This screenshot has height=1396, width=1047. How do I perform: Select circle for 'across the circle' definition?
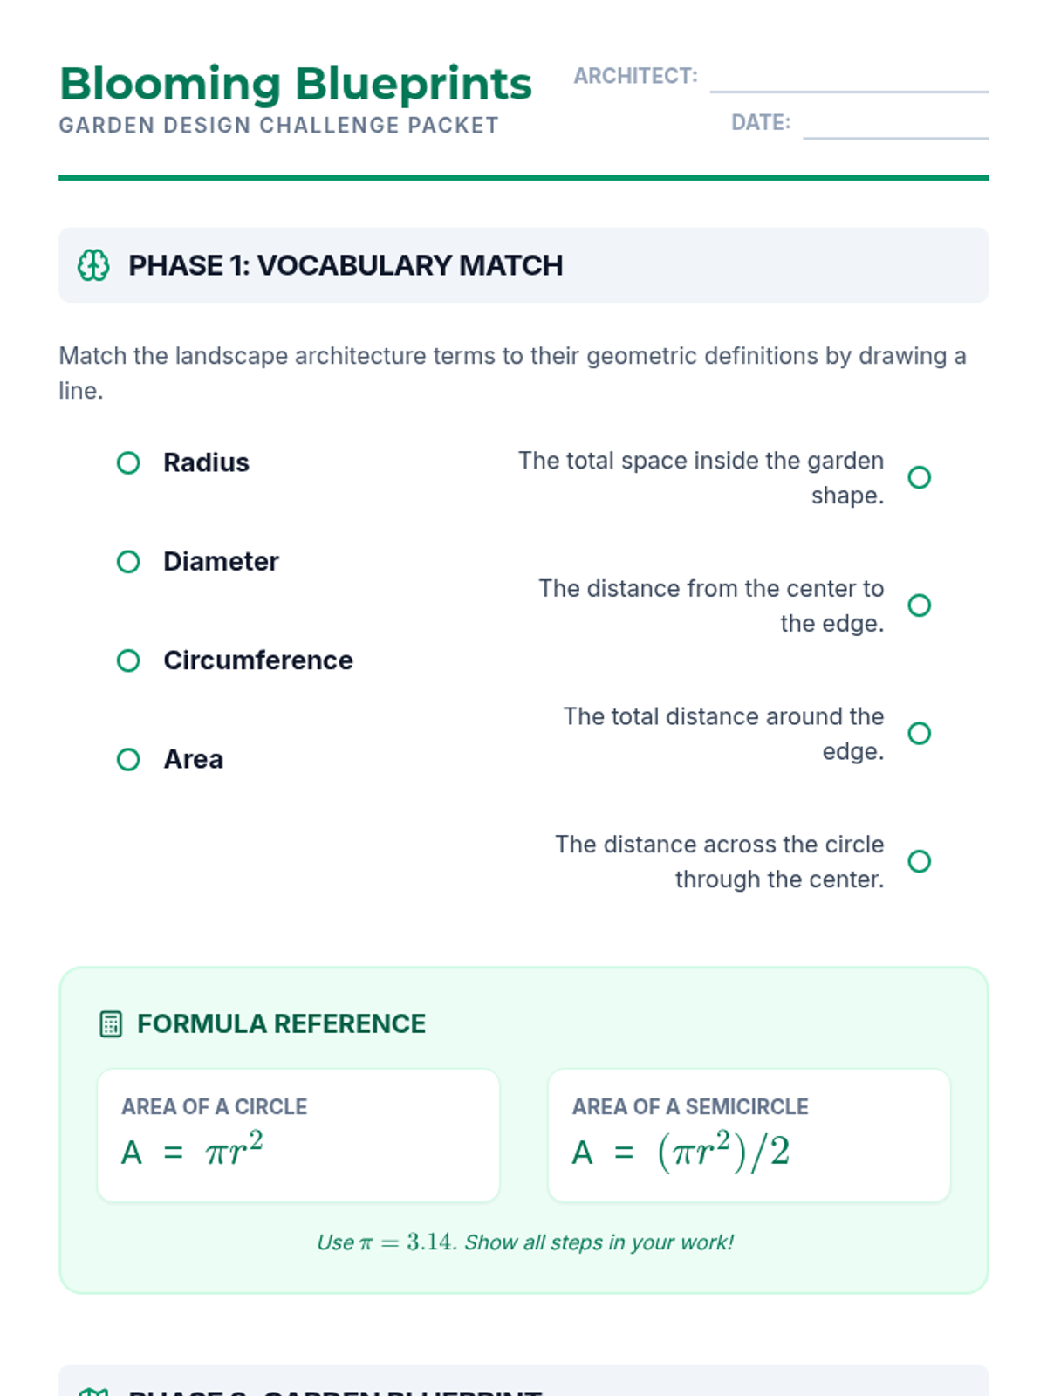click(x=919, y=862)
